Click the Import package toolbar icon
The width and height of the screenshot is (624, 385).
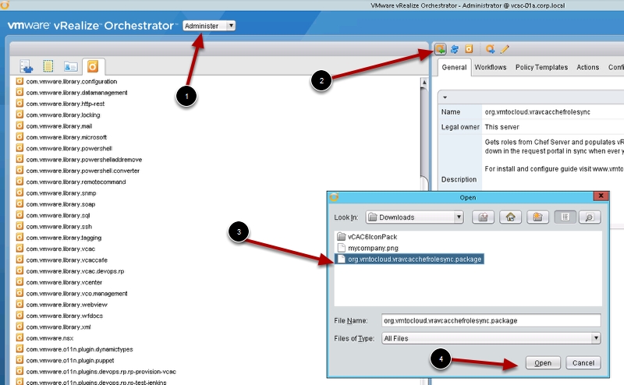[441, 49]
